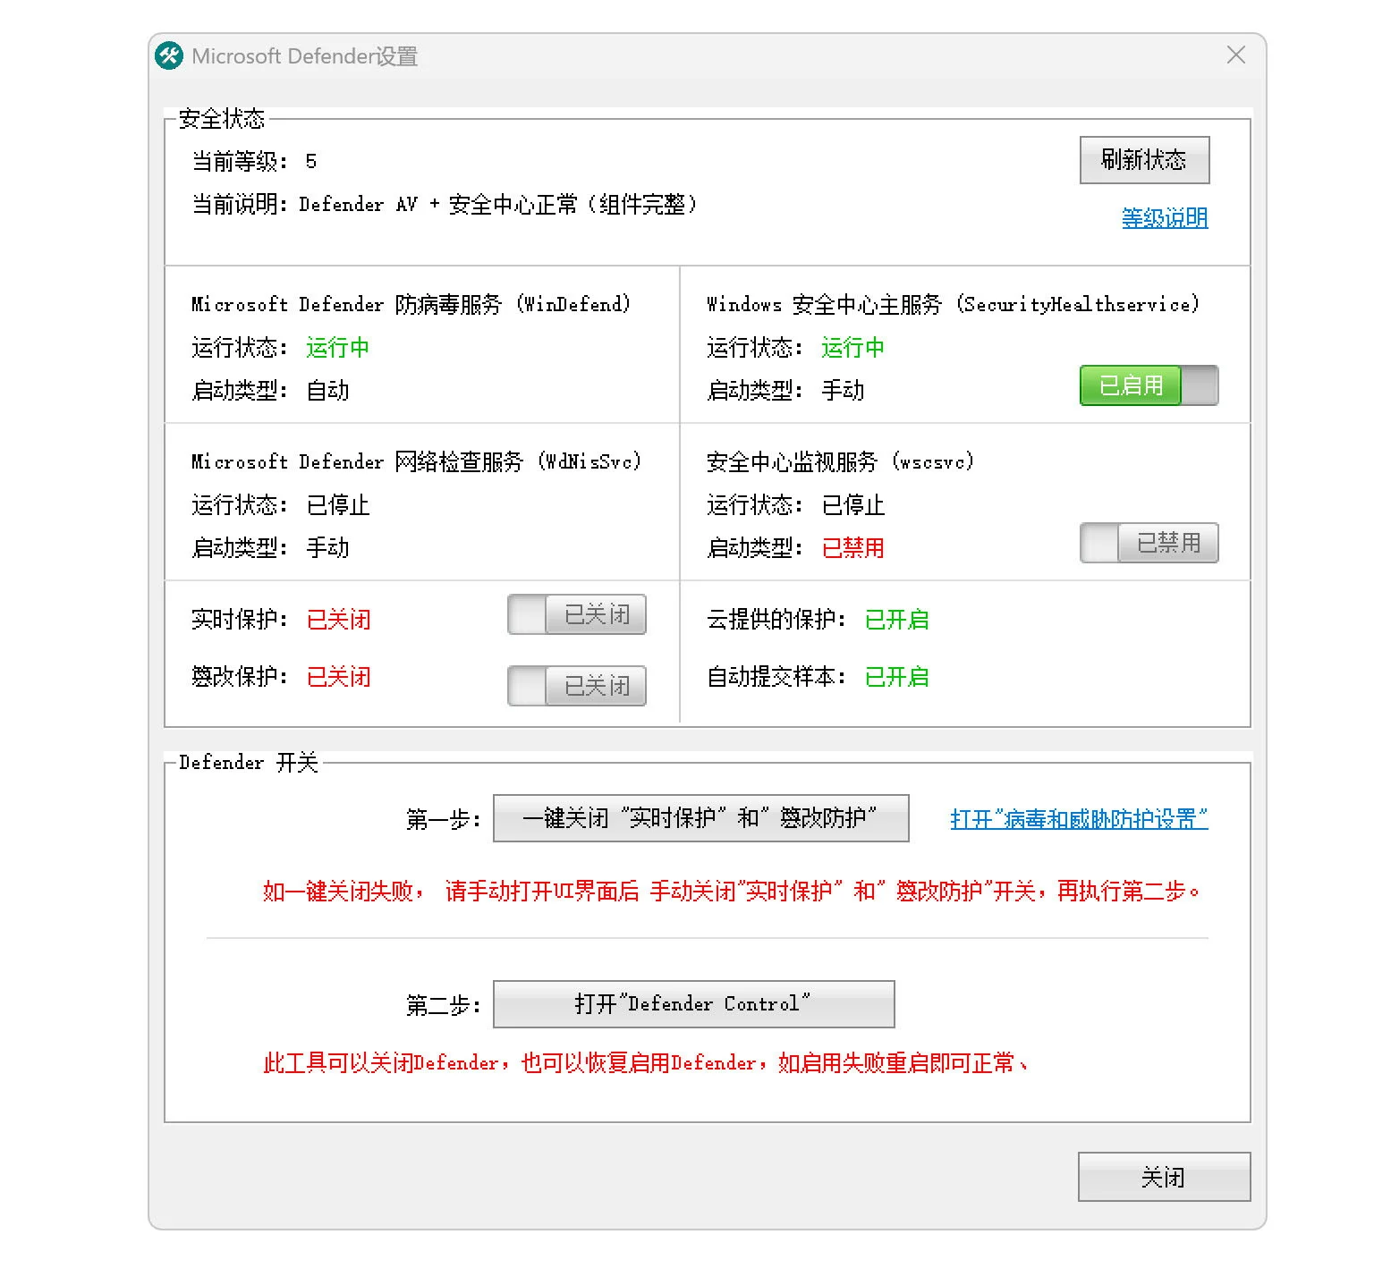Screen dimensions: 1374x1285
Task: Click the Defender 开关 section header
Action: (x=248, y=762)
